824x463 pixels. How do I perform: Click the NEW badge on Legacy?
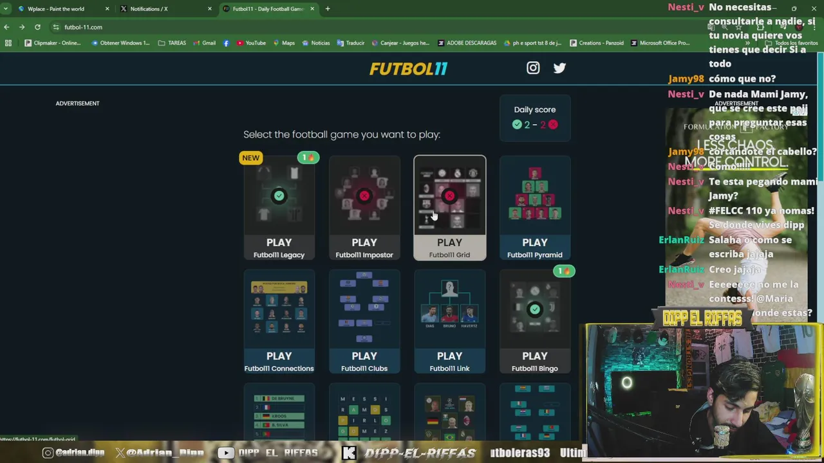251,158
